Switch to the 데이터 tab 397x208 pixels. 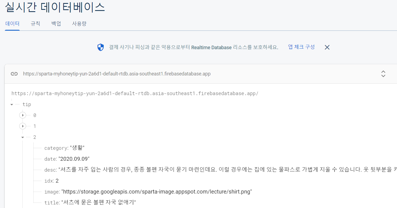[x=12, y=24]
